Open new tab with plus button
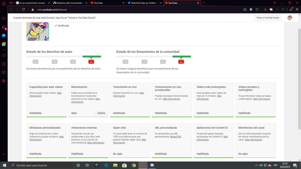301x169 pixels. [x=203, y=3]
